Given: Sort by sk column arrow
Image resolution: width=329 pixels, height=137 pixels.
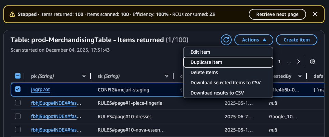Looking at the screenshot, I should (167, 76).
